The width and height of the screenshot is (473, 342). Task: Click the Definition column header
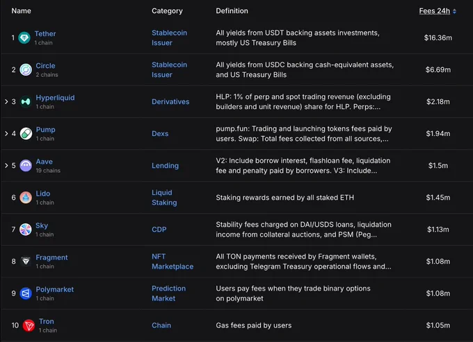coord(232,11)
